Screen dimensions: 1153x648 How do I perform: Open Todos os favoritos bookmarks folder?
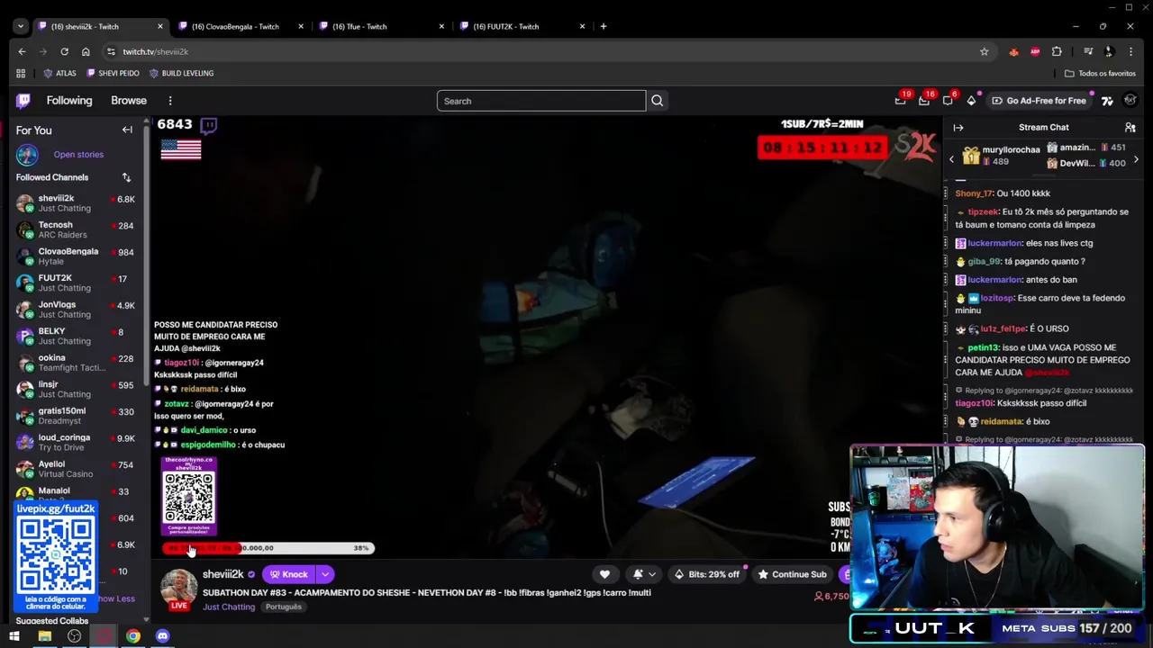1100,73
